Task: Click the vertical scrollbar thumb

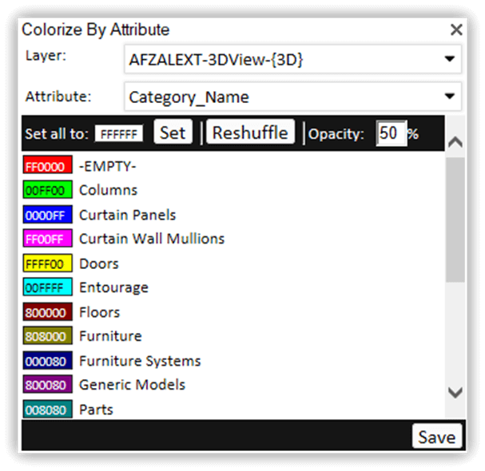Action: tap(454, 220)
